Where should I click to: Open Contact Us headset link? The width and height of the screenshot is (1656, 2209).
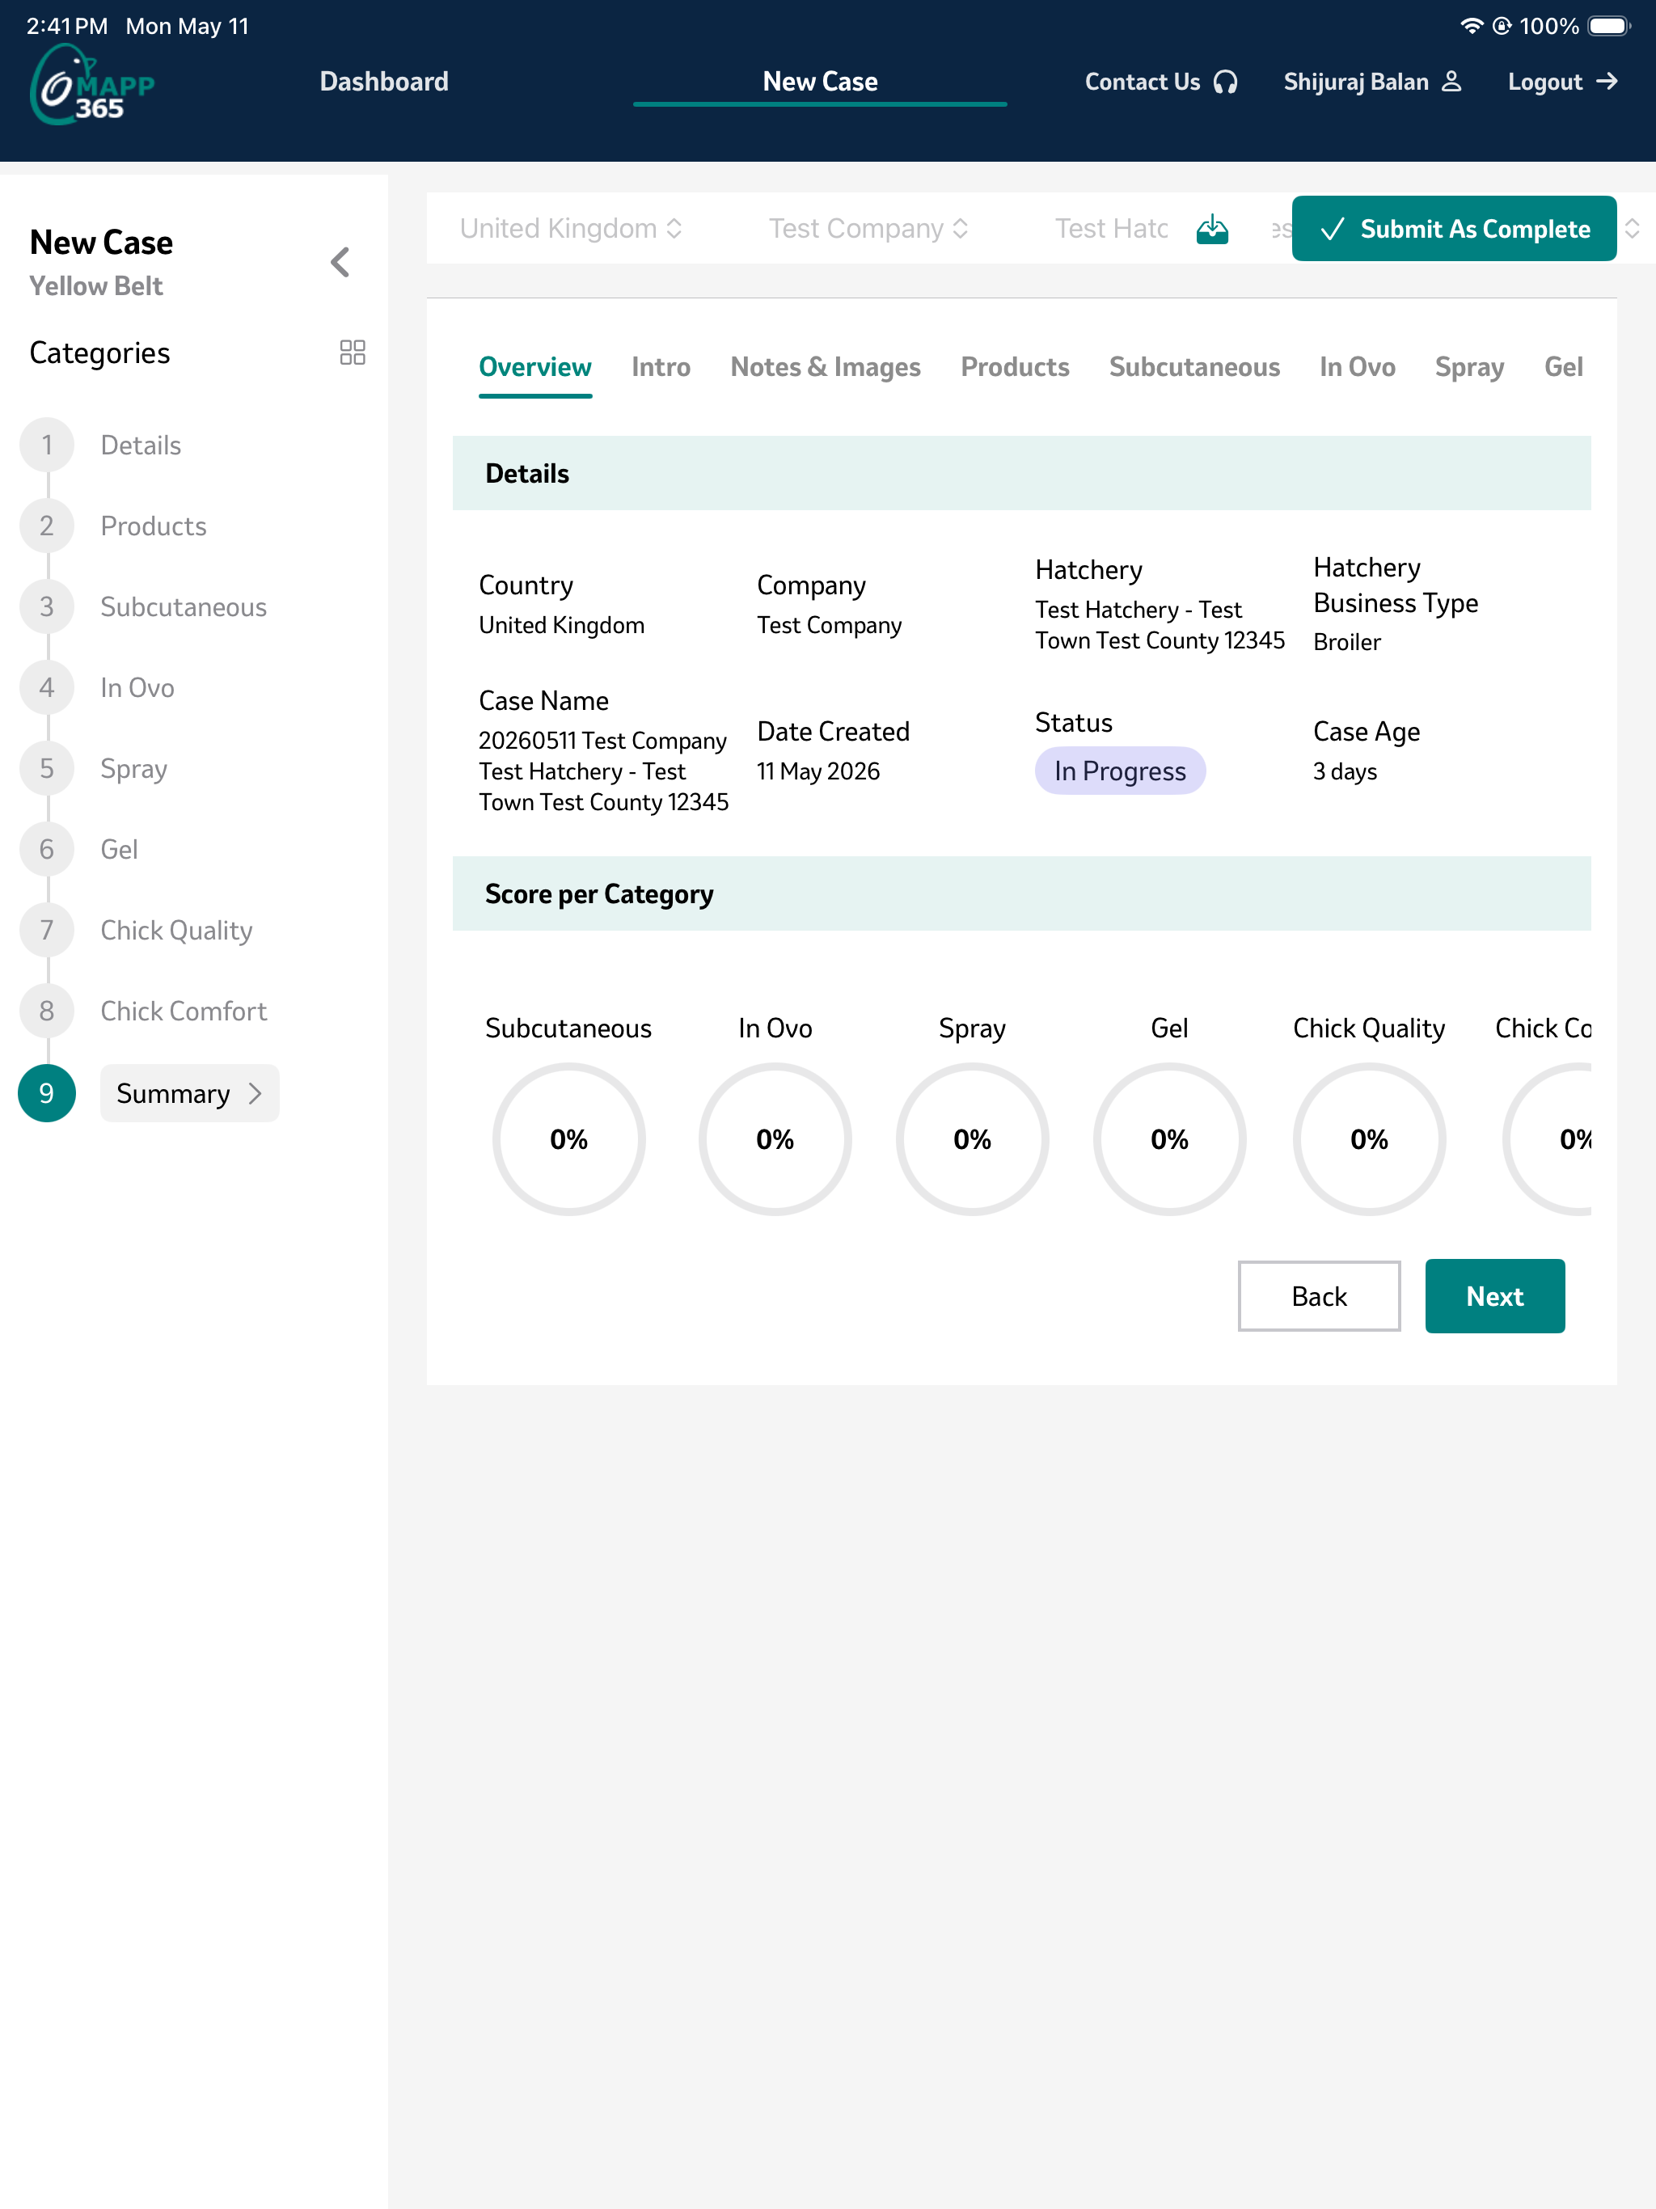(1160, 82)
